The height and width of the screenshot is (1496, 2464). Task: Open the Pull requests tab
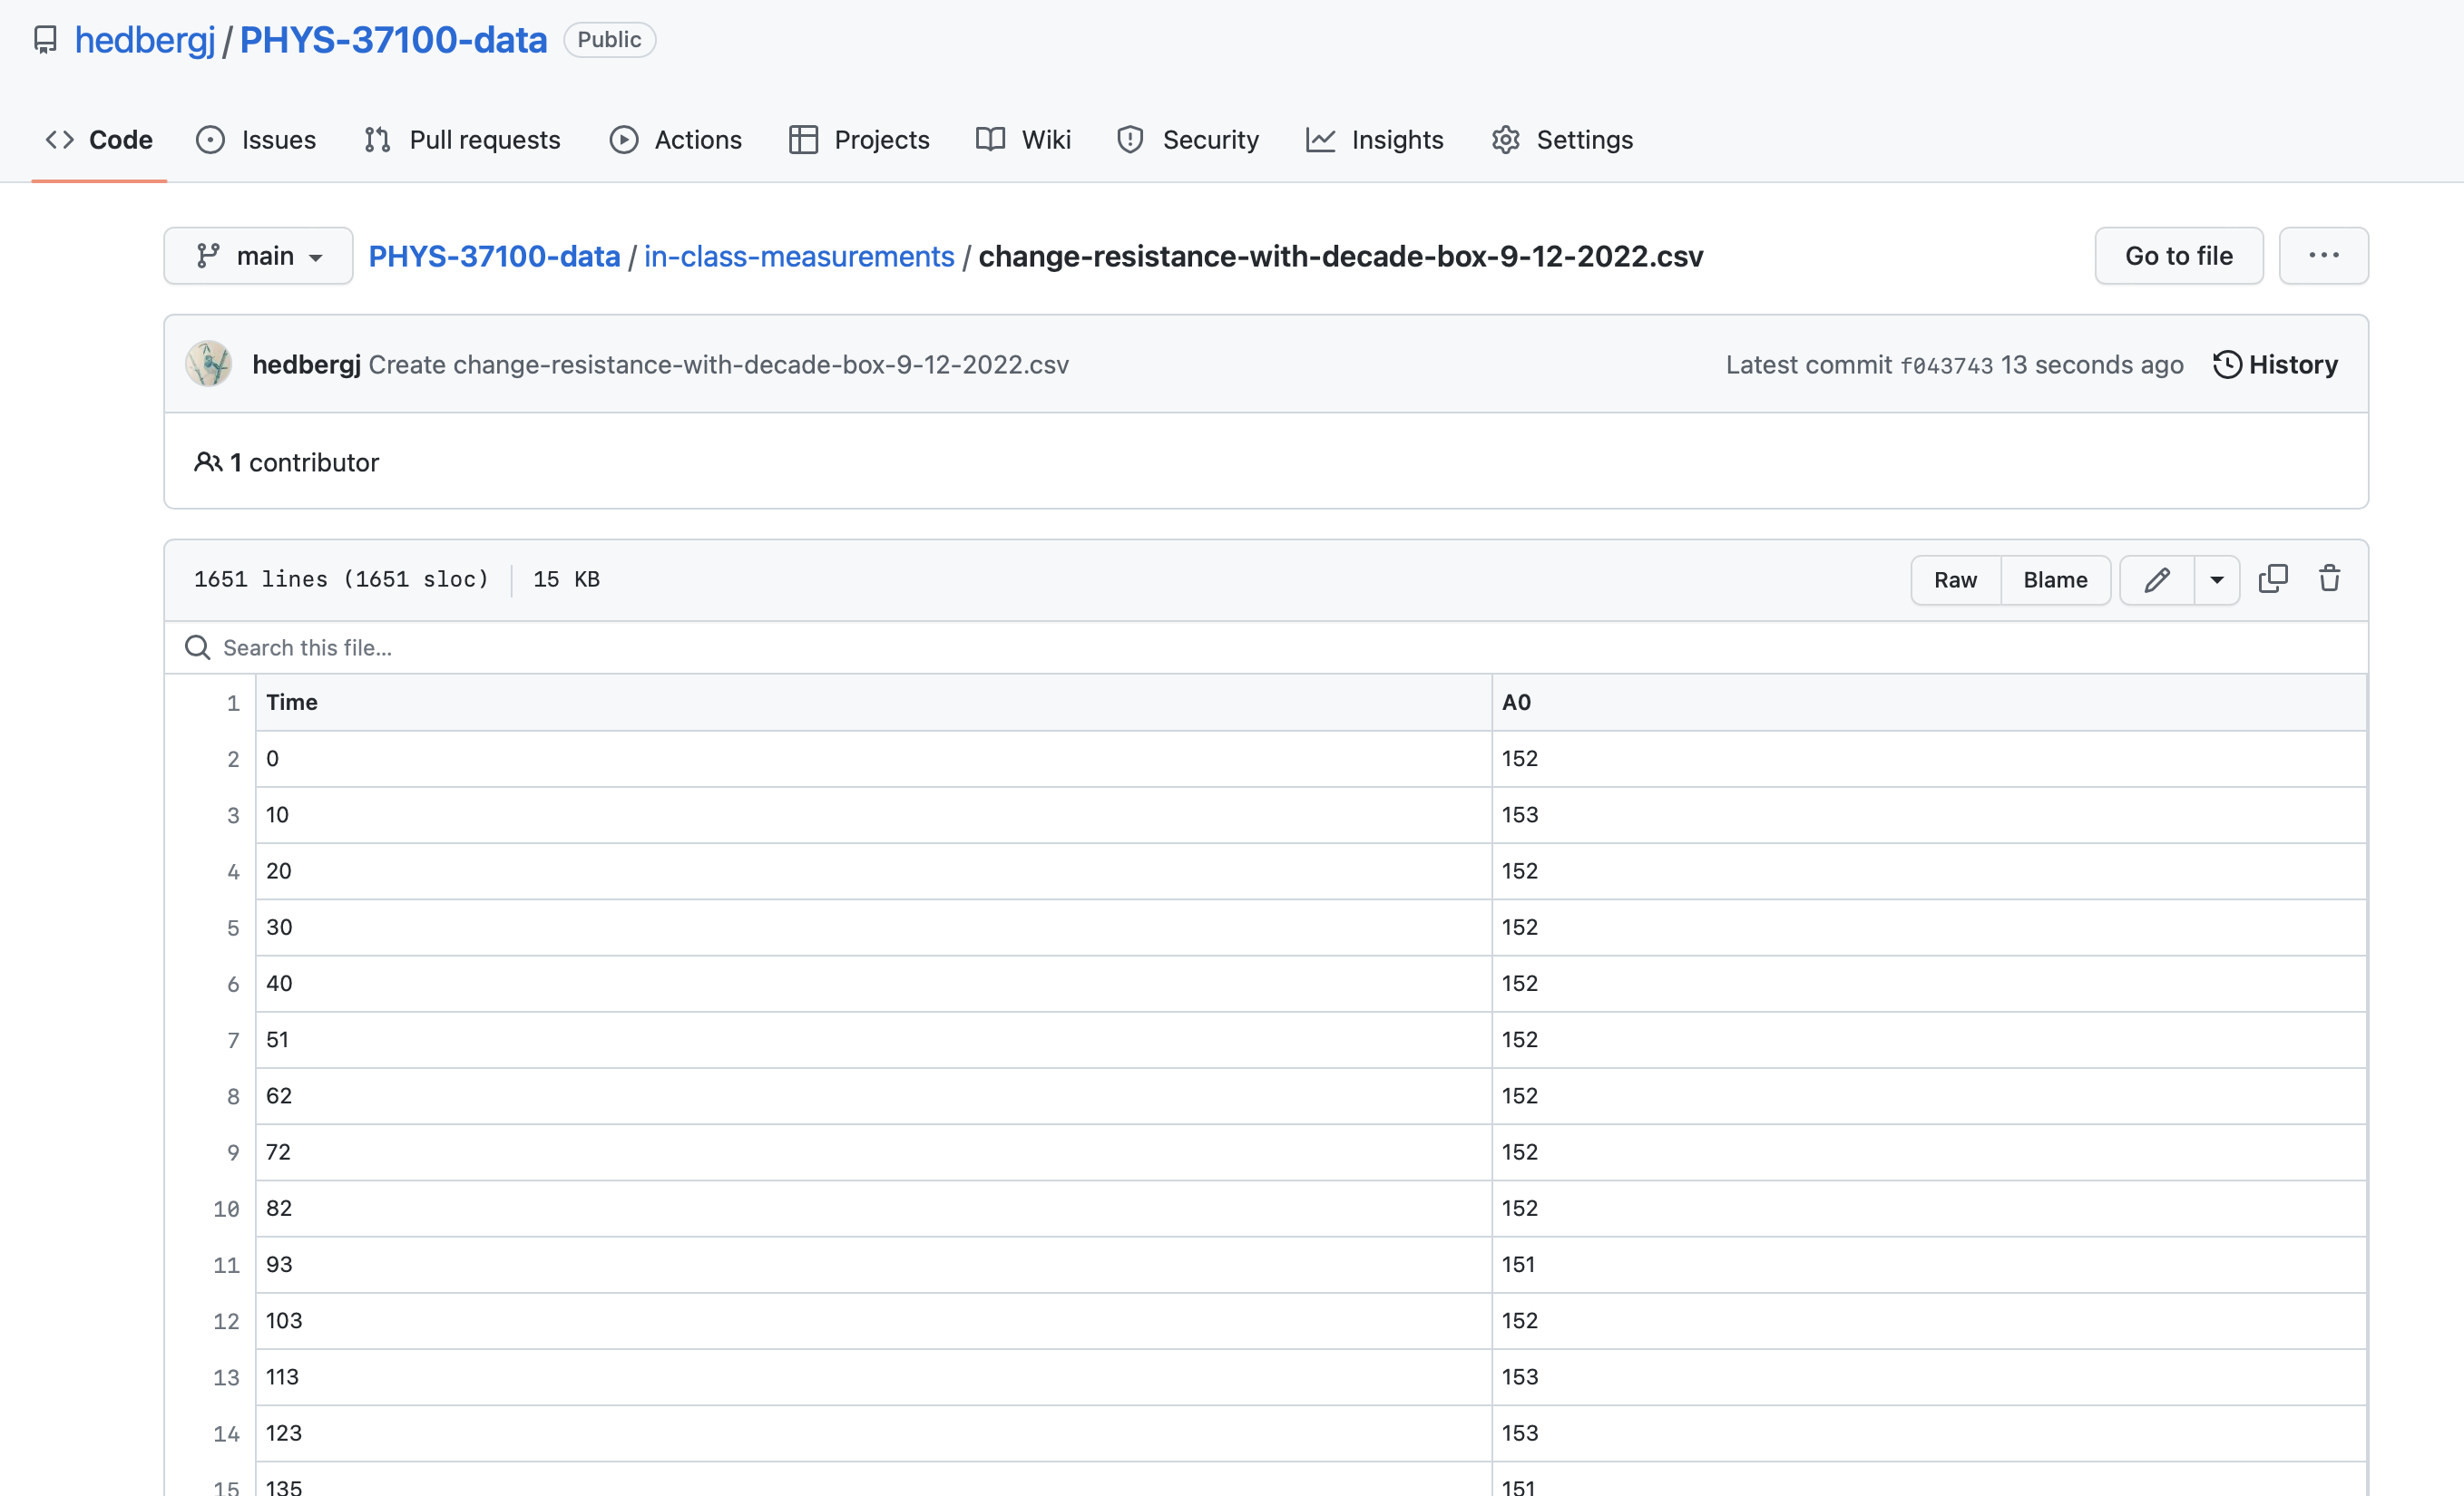click(x=462, y=140)
